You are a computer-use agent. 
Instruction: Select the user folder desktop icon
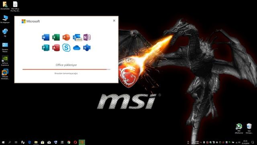click(x=5, y=6)
